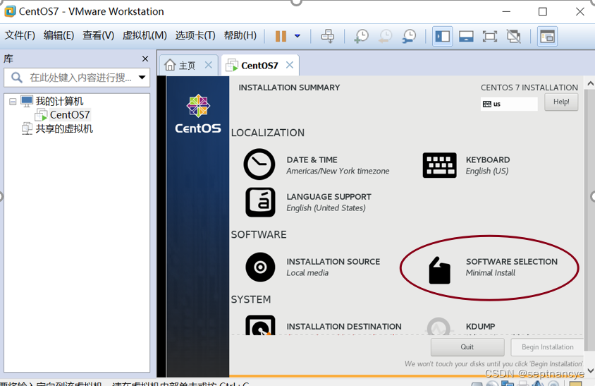Close the CentOS7 tab

(290, 65)
